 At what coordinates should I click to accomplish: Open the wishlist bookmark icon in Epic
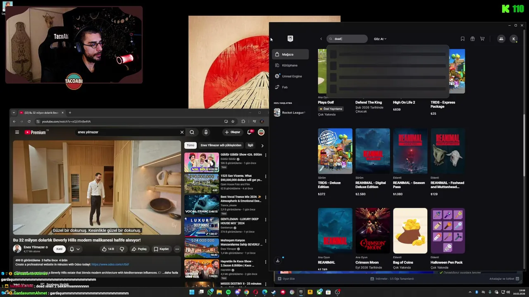tap(462, 39)
